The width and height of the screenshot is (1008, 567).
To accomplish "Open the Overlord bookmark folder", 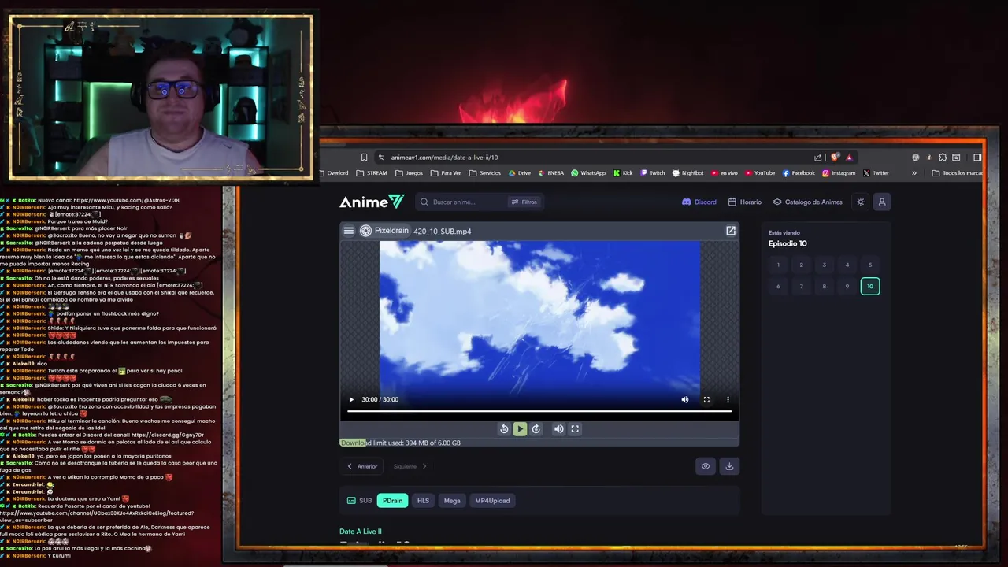I will coord(333,173).
